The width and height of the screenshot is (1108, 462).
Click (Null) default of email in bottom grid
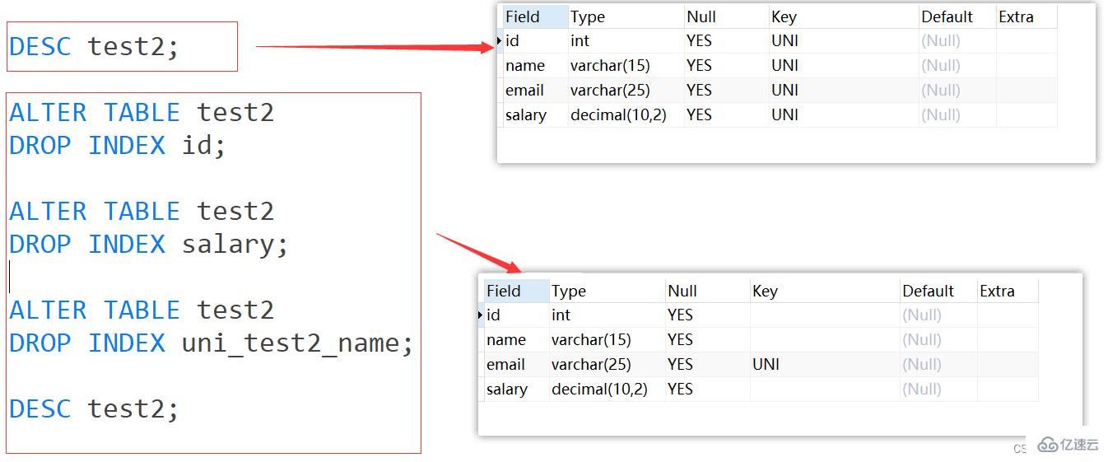pos(938,365)
